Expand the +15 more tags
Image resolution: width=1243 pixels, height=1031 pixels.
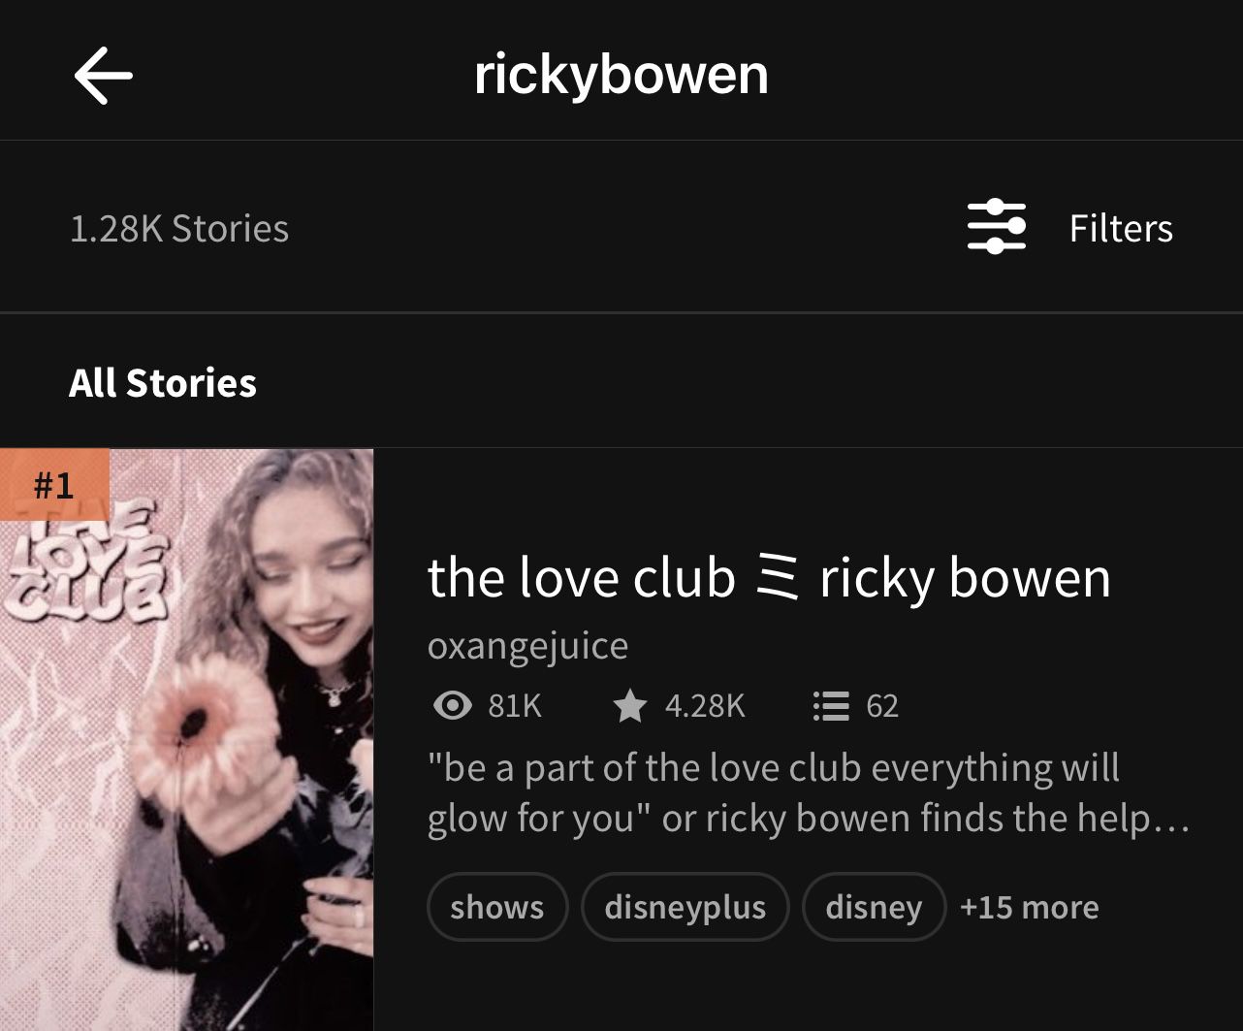[x=1030, y=907]
